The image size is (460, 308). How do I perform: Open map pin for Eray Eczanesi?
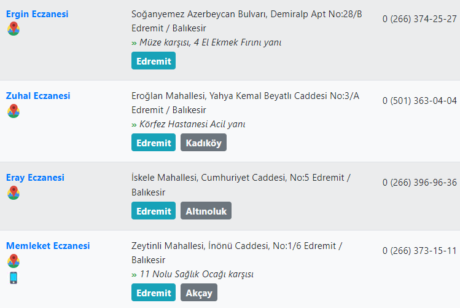pos(14,192)
